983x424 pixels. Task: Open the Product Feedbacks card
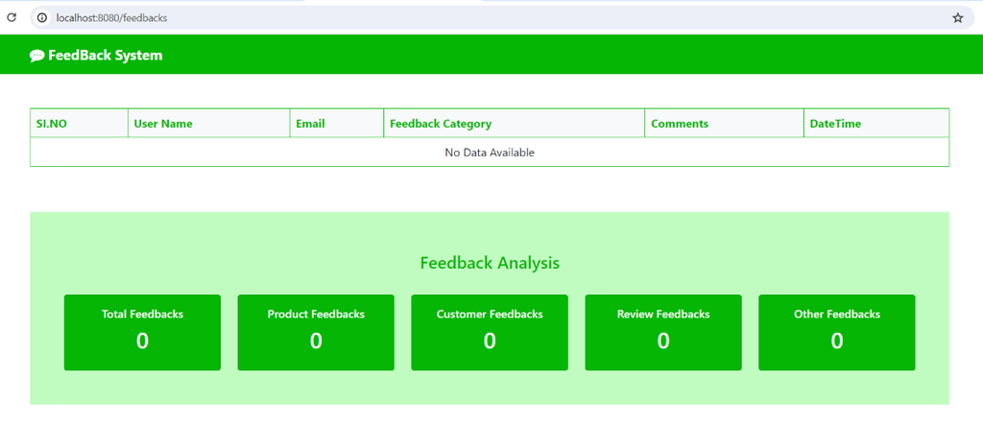316,333
